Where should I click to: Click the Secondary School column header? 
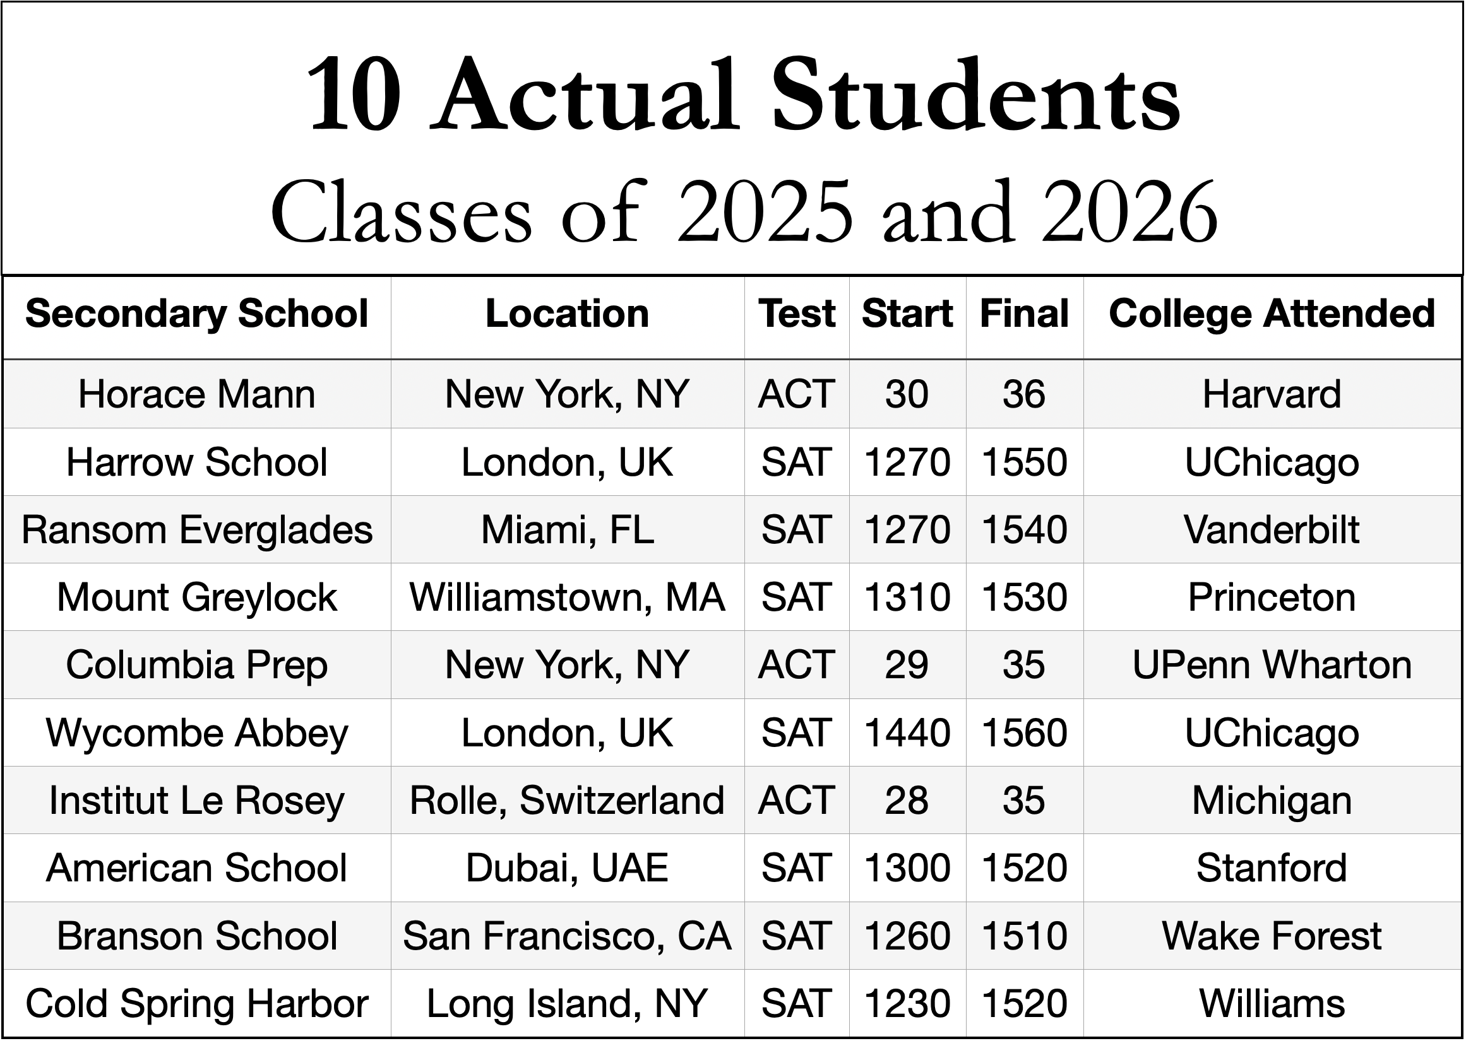[x=196, y=314]
